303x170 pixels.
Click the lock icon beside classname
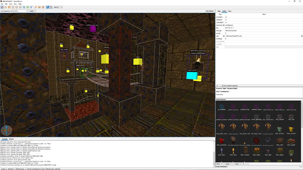click(224, 25)
